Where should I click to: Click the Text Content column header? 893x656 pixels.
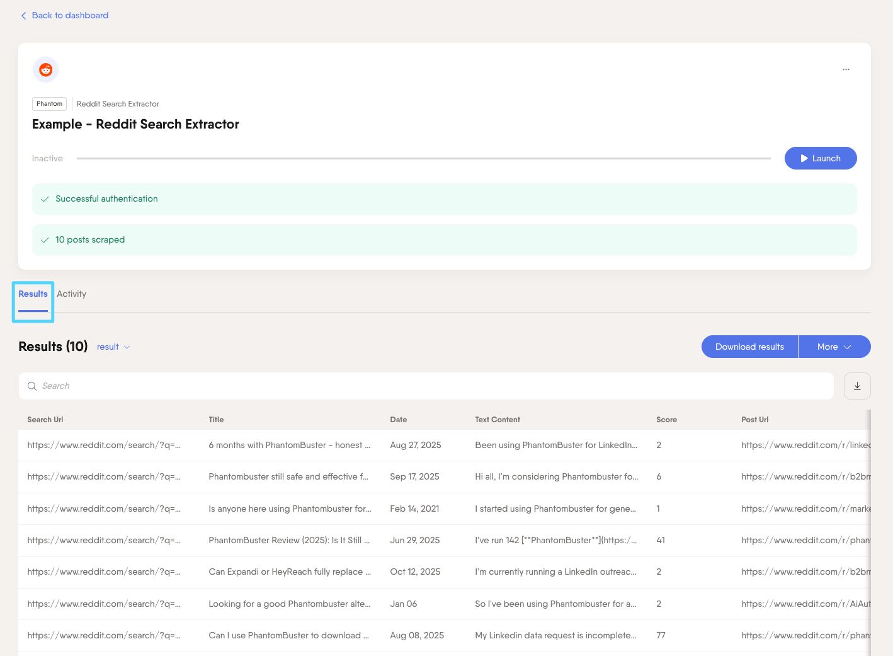(x=498, y=420)
